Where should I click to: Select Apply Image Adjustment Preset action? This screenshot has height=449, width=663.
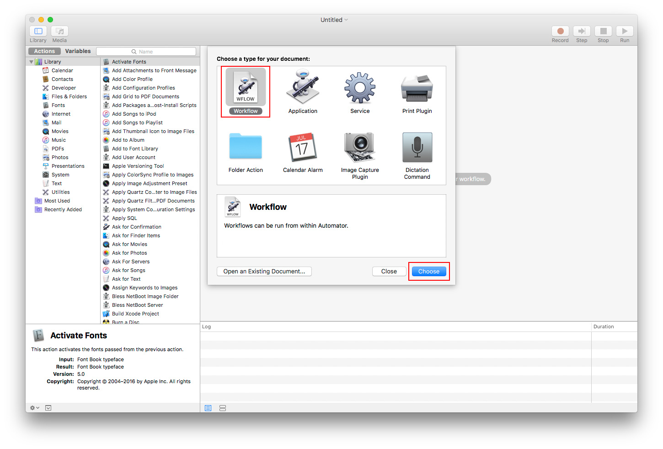tap(150, 183)
